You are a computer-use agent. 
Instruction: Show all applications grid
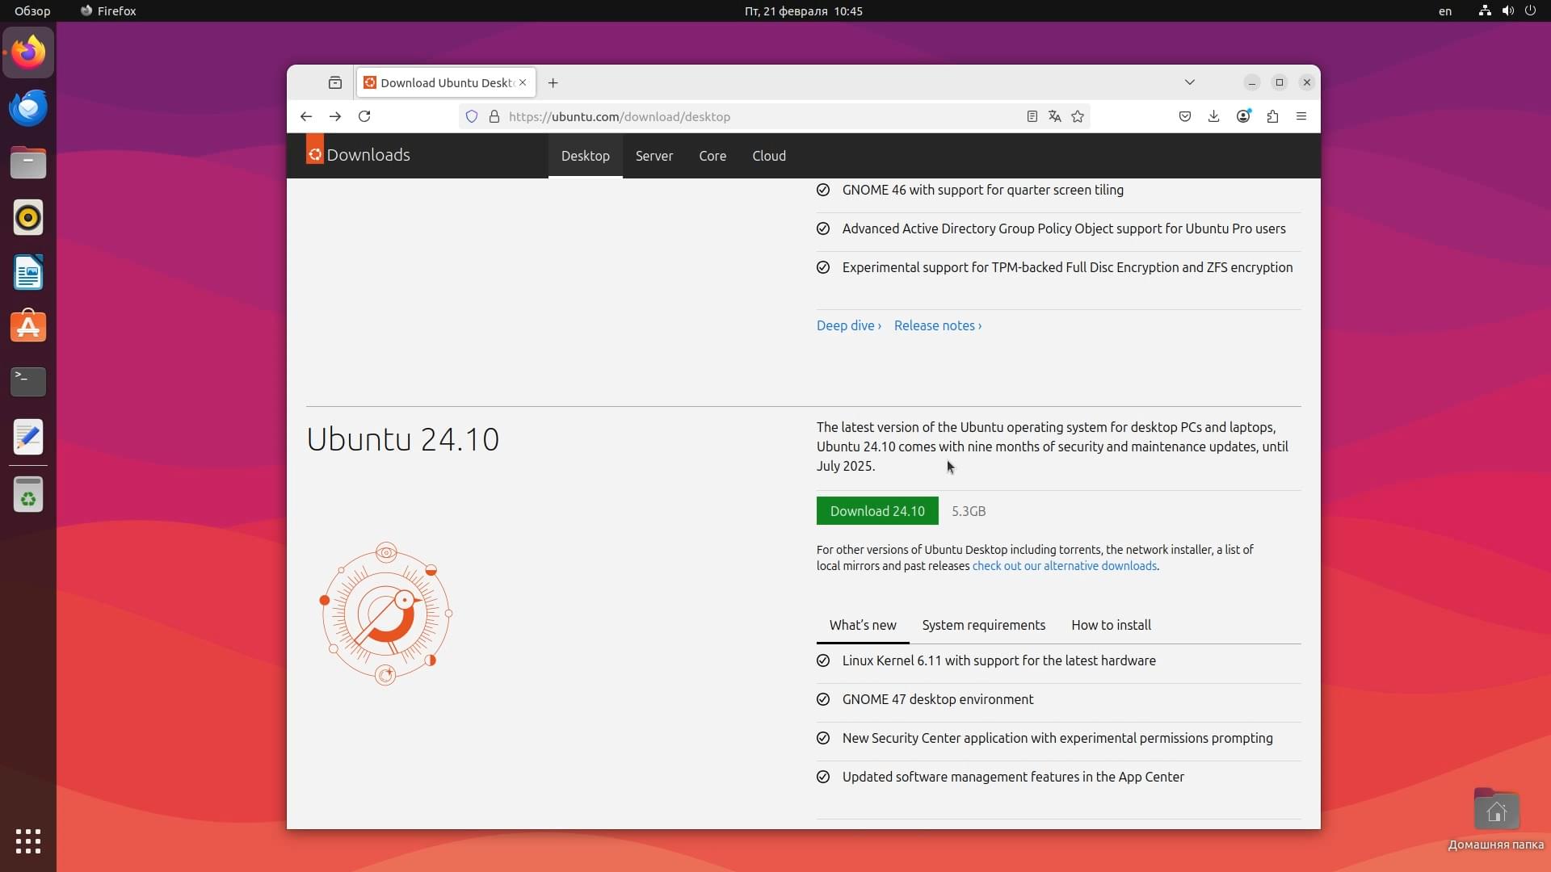[x=28, y=841]
